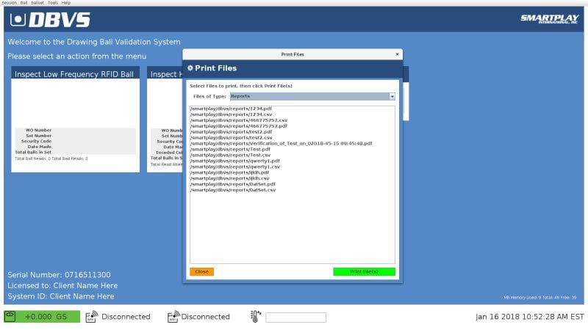Open the Ballset menu

(37, 3)
